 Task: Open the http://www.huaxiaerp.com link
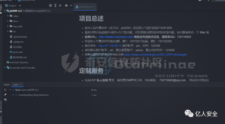[116, 37]
